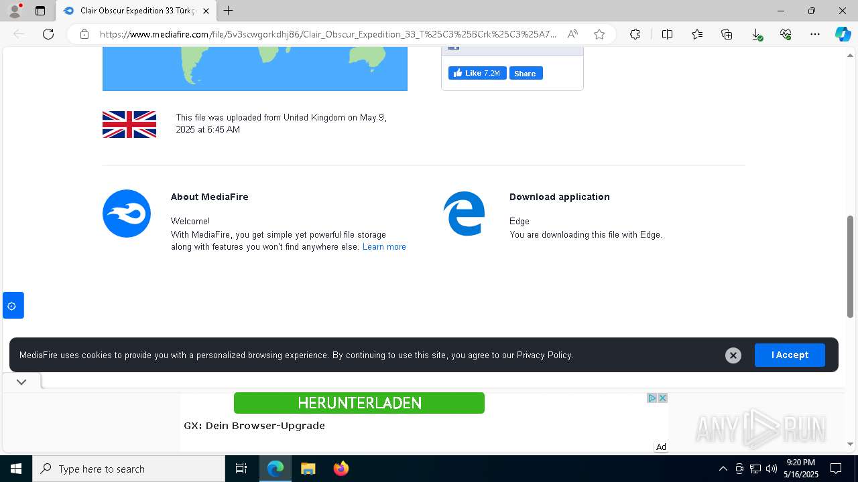The image size is (858, 482).
Task: Show hidden system tray icons
Action: (x=723, y=469)
